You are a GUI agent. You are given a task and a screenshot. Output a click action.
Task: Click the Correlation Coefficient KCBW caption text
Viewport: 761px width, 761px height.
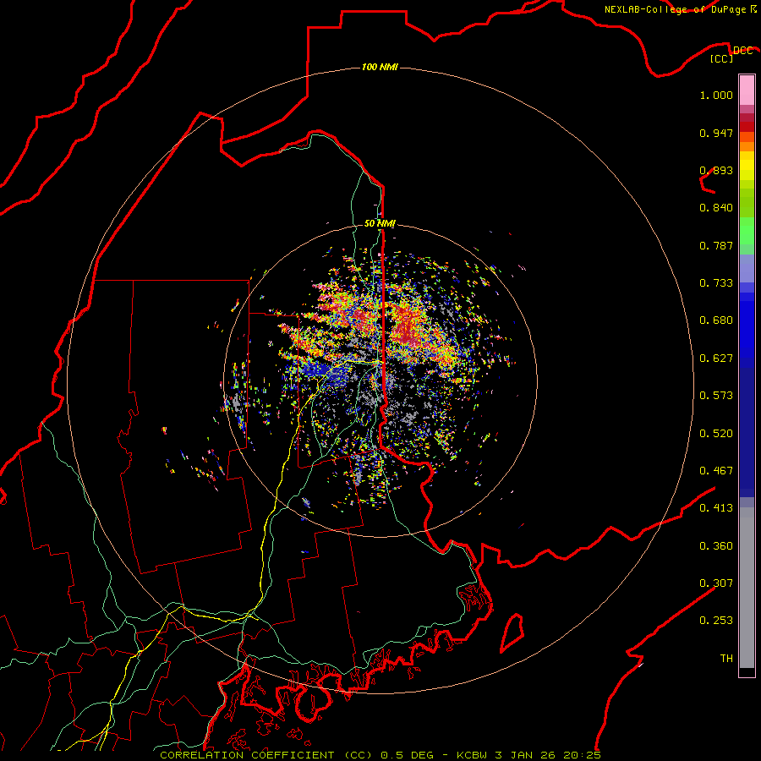click(380, 755)
